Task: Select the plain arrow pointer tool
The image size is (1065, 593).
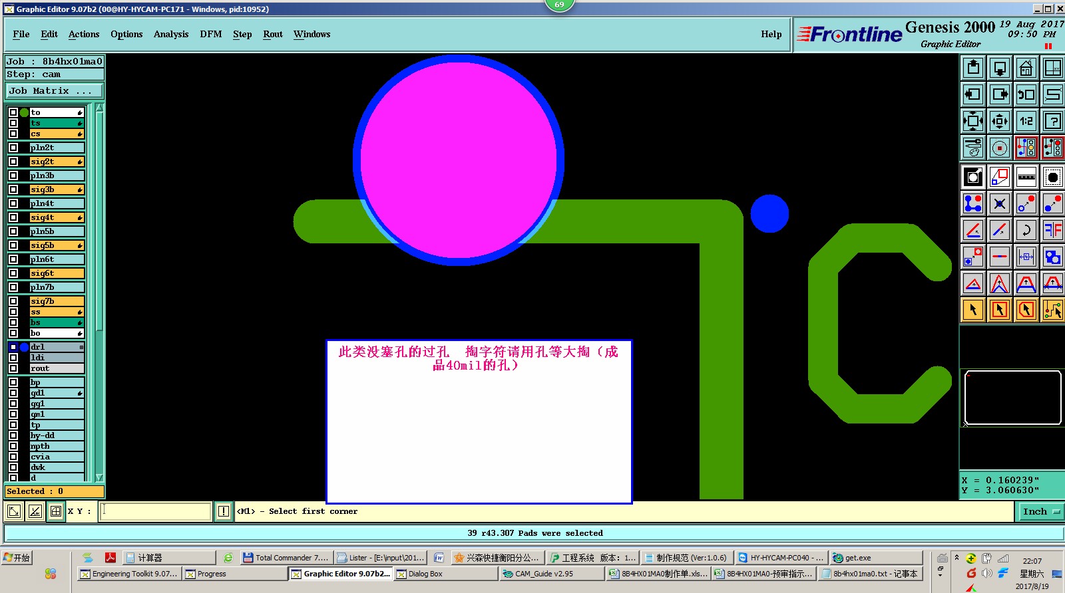Action: tap(973, 310)
